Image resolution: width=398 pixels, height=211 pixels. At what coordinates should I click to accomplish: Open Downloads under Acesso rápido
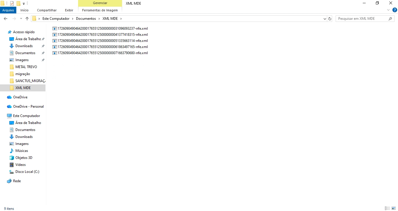click(x=24, y=46)
